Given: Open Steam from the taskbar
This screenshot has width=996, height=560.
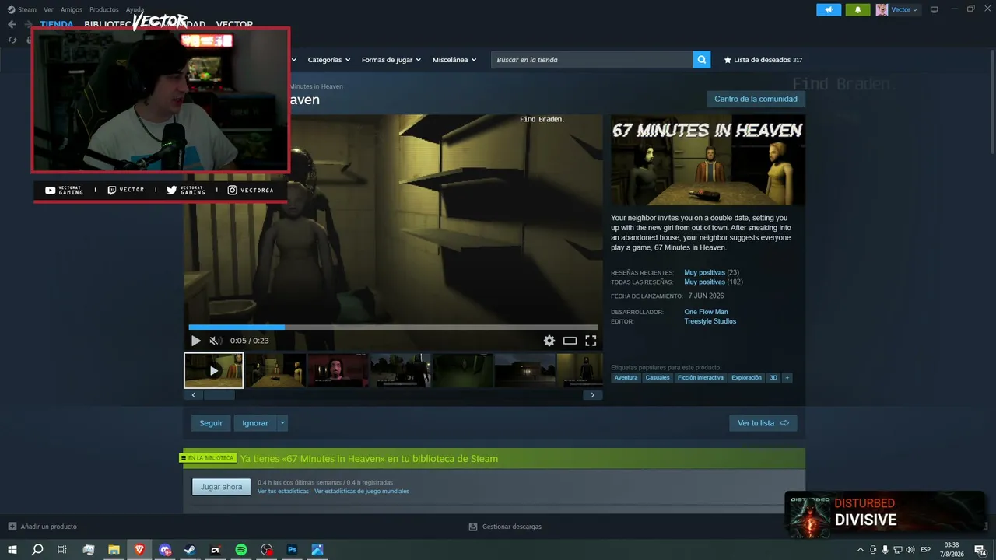Looking at the screenshot, I should 191,550.
